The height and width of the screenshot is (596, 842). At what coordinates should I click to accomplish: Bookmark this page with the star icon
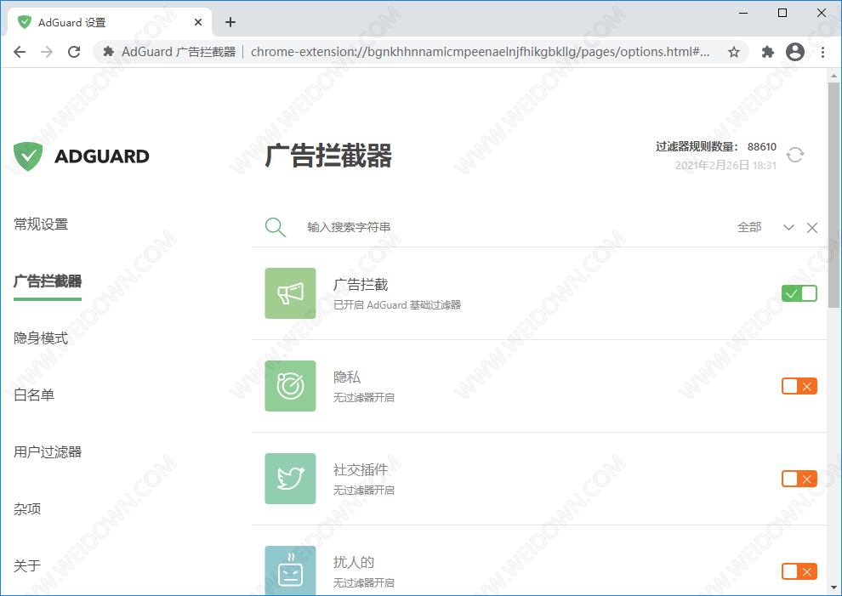[733, 52]
